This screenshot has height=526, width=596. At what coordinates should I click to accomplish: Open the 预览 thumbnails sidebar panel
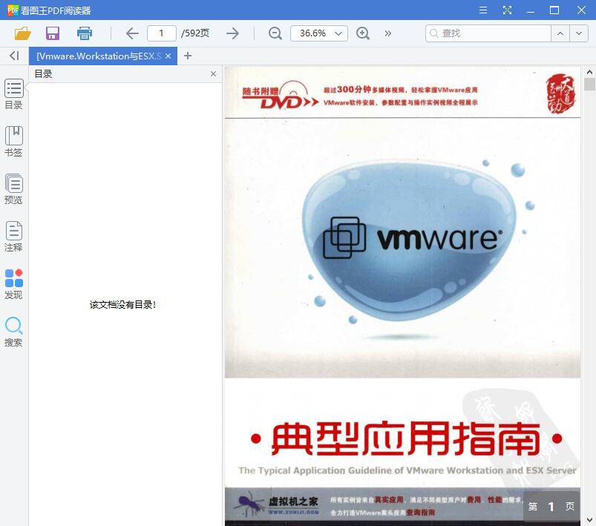[13, 189]
